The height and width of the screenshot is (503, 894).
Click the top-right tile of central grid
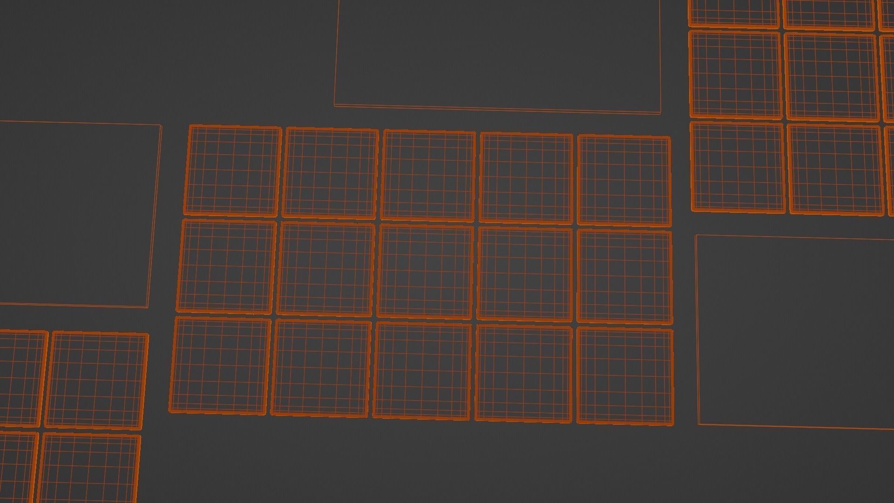coord(624,181)
